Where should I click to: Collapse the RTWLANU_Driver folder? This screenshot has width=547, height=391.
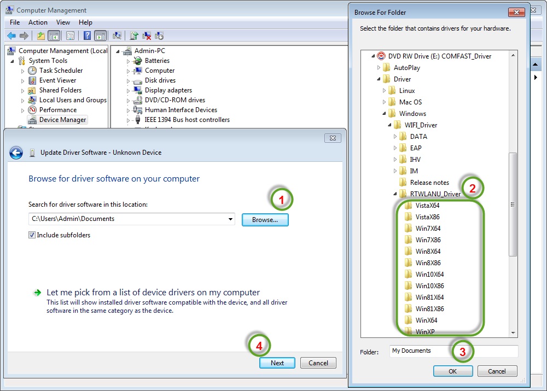[395, 194]
